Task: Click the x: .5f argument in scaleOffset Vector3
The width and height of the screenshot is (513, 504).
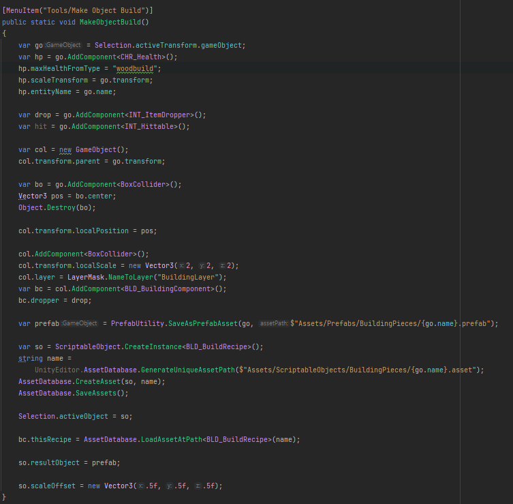Action: [148, 486]
